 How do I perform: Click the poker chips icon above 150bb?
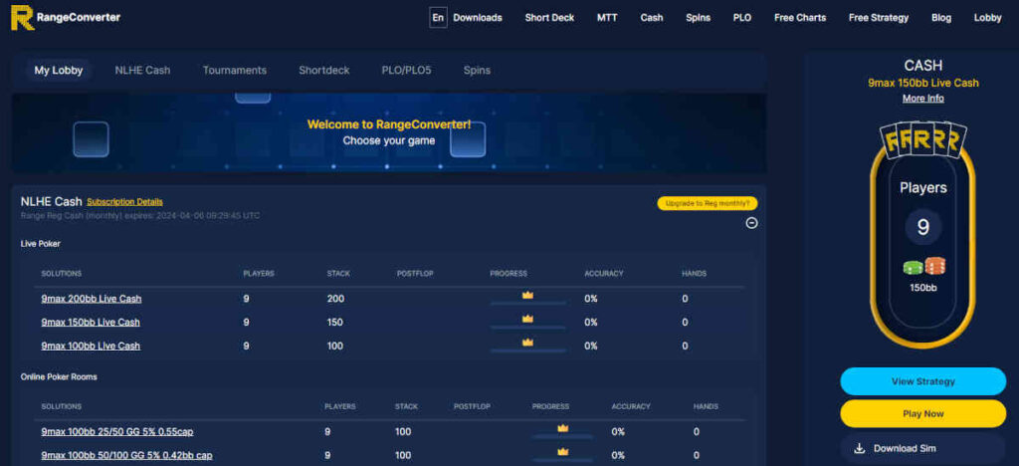point(923,267)
